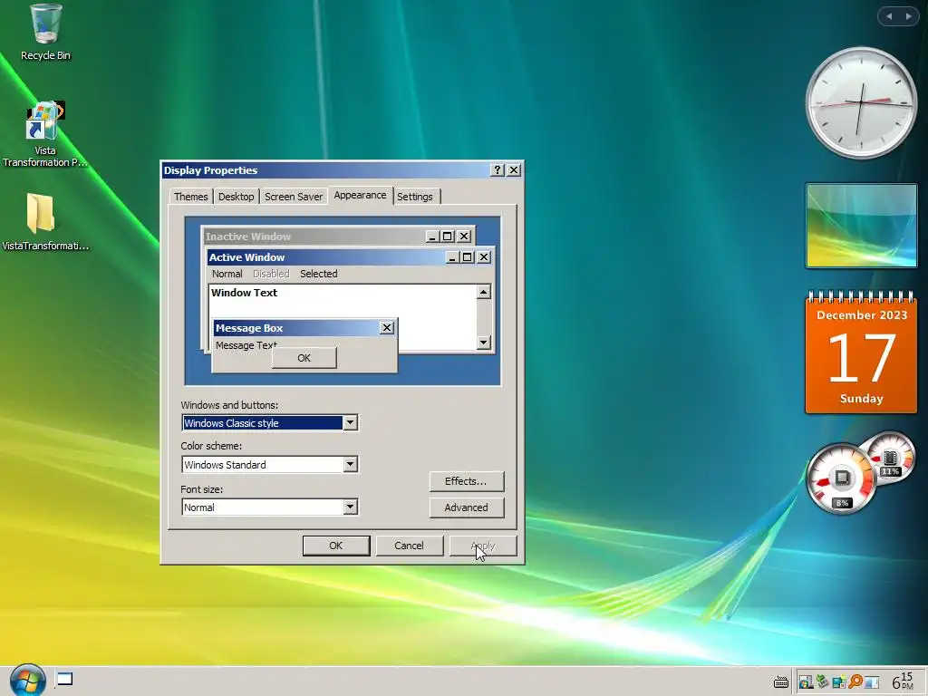The width and height of the screenshot is (928, 696).
Task: Click the next gadget page arrow
Action: point(908,16)
